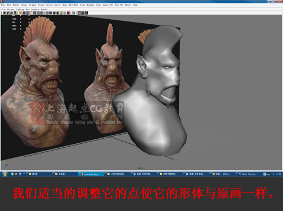Screen dimensions: 283x211
Task: Open the Edit Mesh menu
Action: pos(73,5)
